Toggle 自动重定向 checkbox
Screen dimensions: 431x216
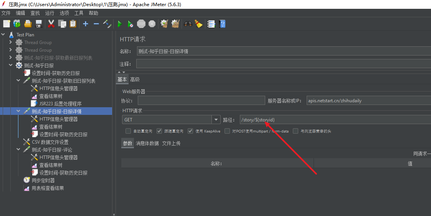pyautogui.click(x=128, y=131)
